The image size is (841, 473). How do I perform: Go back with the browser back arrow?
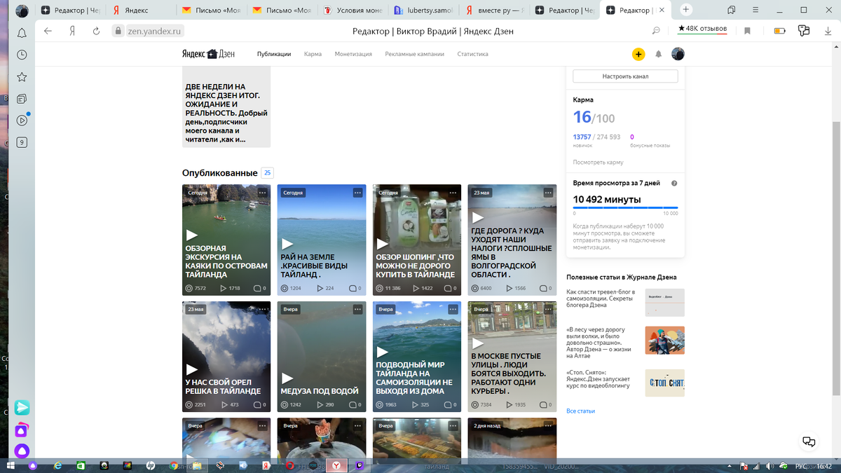(x=48, y=31)
